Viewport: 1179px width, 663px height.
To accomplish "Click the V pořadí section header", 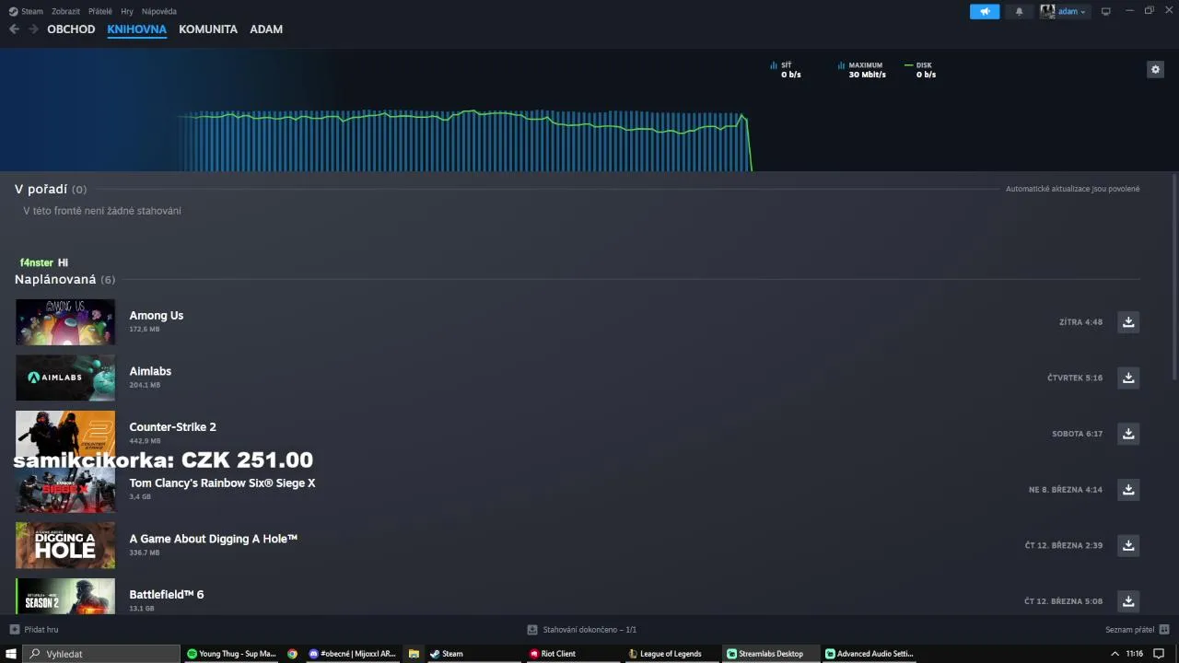I will pos(51,189).
